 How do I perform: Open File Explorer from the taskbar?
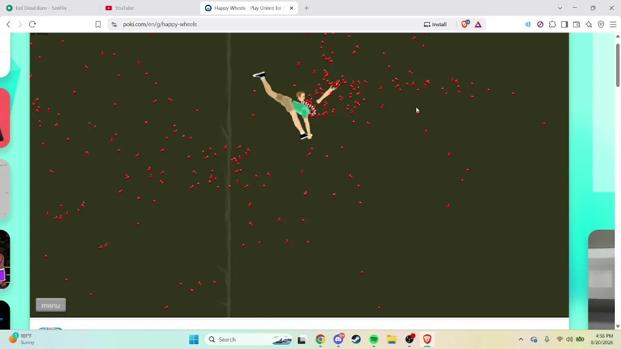click(392, 339)
